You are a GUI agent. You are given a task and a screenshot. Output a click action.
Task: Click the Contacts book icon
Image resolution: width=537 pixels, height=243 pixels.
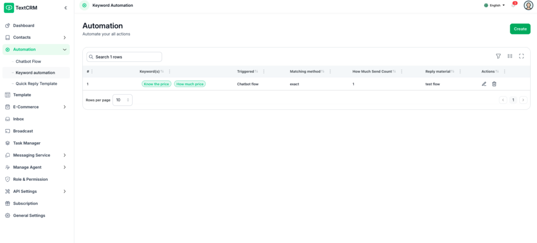click(x=7, y=38)
